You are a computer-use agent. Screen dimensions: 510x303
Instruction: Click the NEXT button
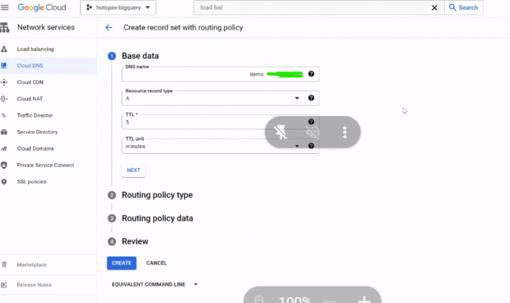pos(133,170)
